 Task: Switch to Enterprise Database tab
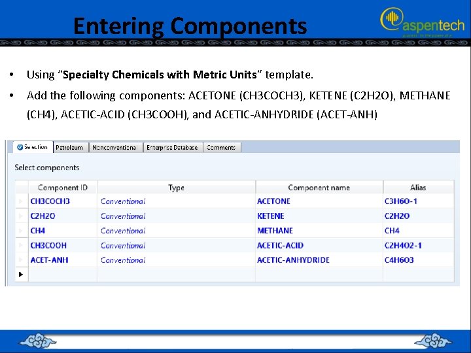click(x=172, y=147)
